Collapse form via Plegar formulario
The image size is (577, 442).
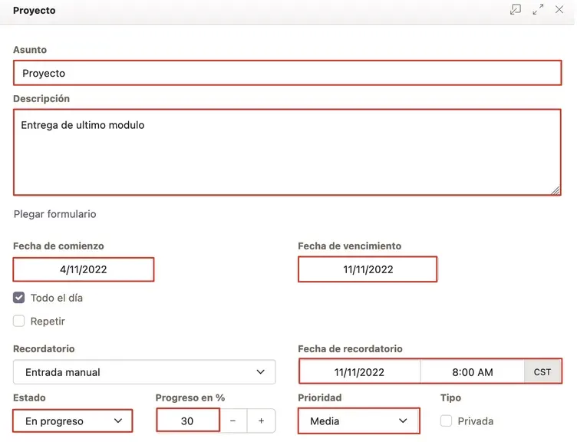[x=54, y=214]
